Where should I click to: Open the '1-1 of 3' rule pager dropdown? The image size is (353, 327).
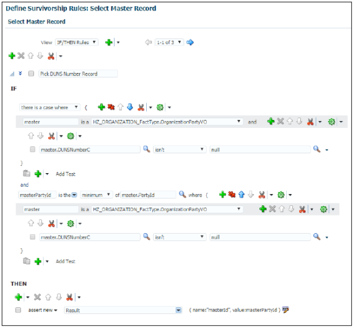point(169,42)
